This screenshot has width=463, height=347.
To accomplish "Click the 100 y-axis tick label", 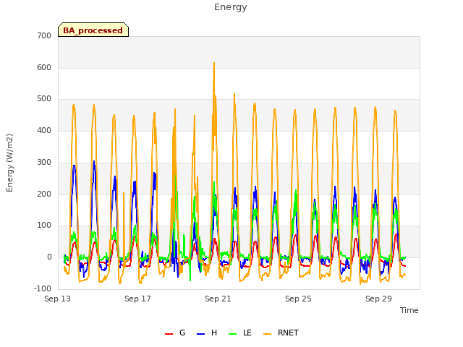I will point(44,225).
